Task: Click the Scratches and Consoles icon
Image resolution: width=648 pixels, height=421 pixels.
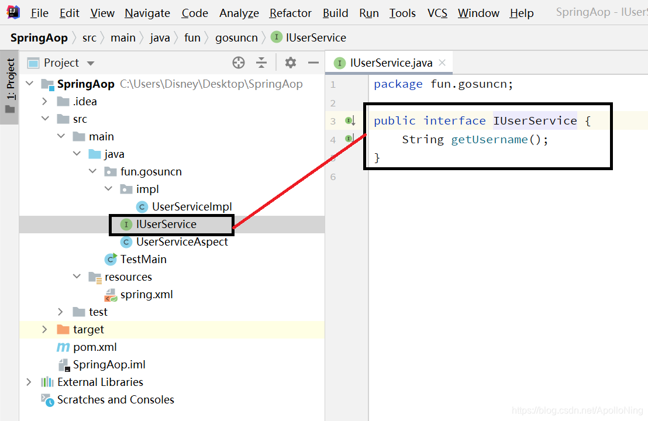Action: pyautogui.click(x=47, y=400)
